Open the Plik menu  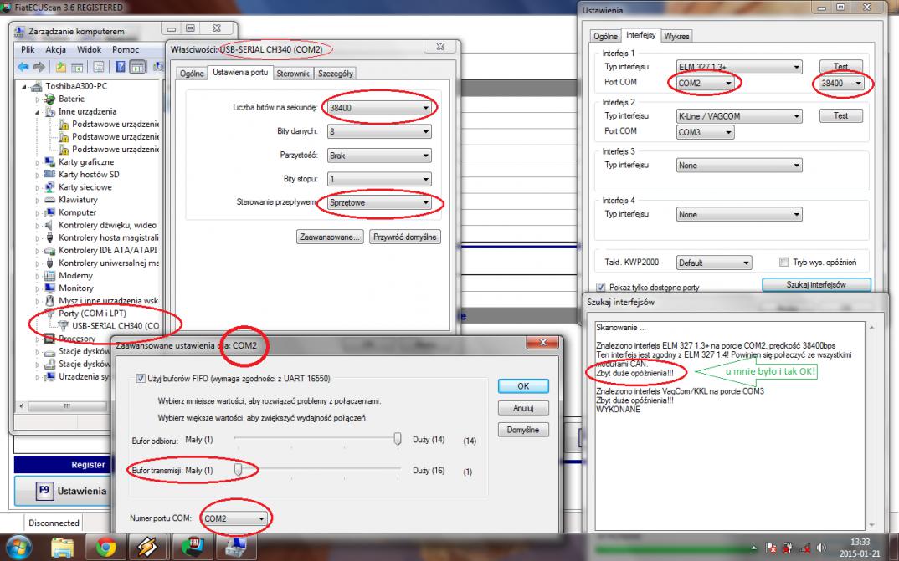click(28, 50)
